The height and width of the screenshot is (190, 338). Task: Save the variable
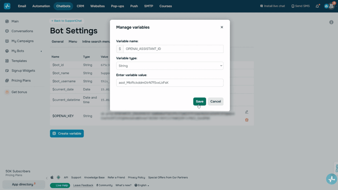point(200,102)
